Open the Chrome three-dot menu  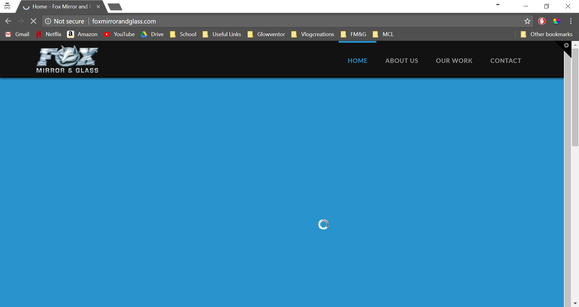point(571,21)
